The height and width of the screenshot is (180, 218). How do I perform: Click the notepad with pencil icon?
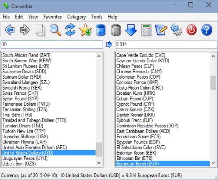click(x=161, y=30)
